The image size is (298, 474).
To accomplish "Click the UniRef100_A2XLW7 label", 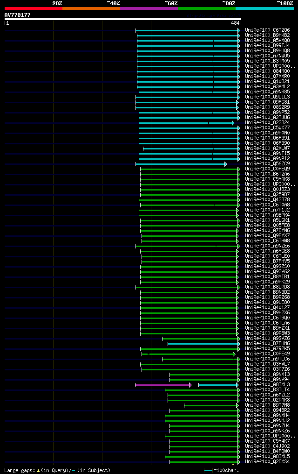I will coord(267,149).
